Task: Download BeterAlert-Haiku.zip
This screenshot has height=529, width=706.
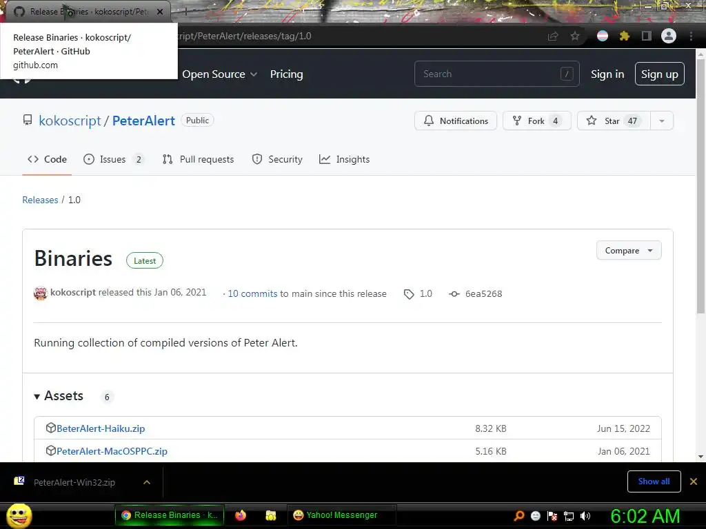Action: (101, 428)
